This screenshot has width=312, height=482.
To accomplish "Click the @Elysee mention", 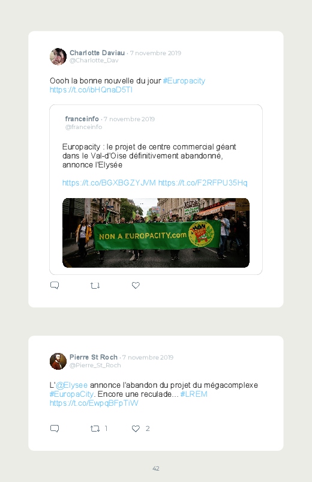I will 71,385.
